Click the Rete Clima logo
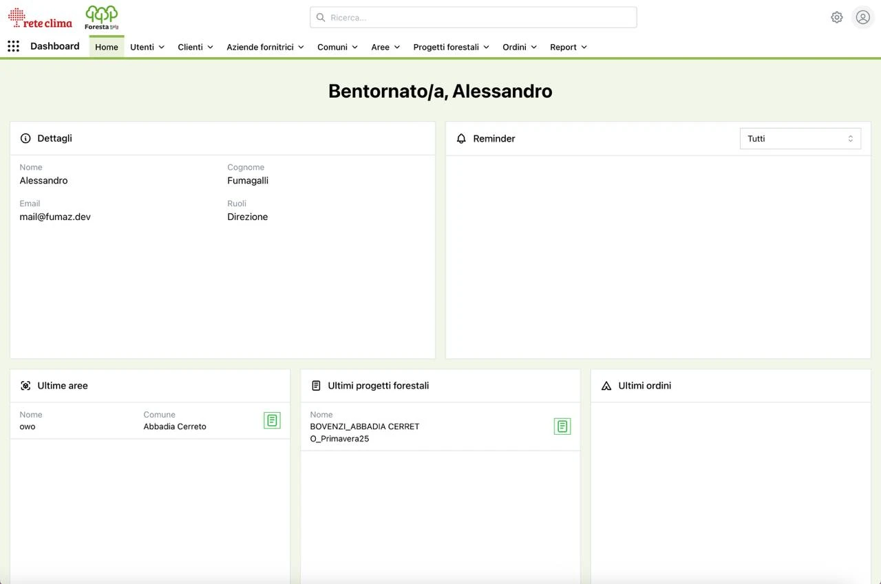 [x=40, y=18]
